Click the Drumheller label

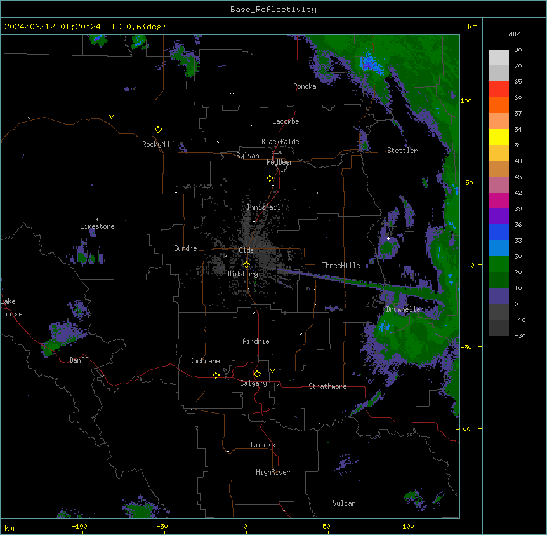pyautogui.click(x=405, y=309)
